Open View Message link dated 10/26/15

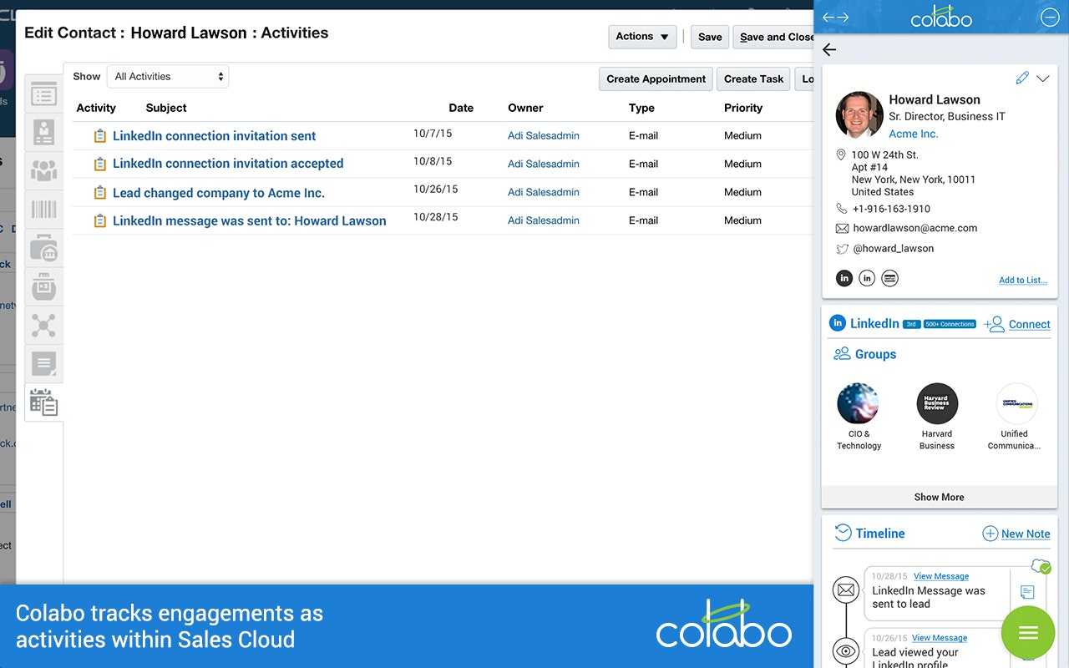pyautogui.click(x=939, y=638)
